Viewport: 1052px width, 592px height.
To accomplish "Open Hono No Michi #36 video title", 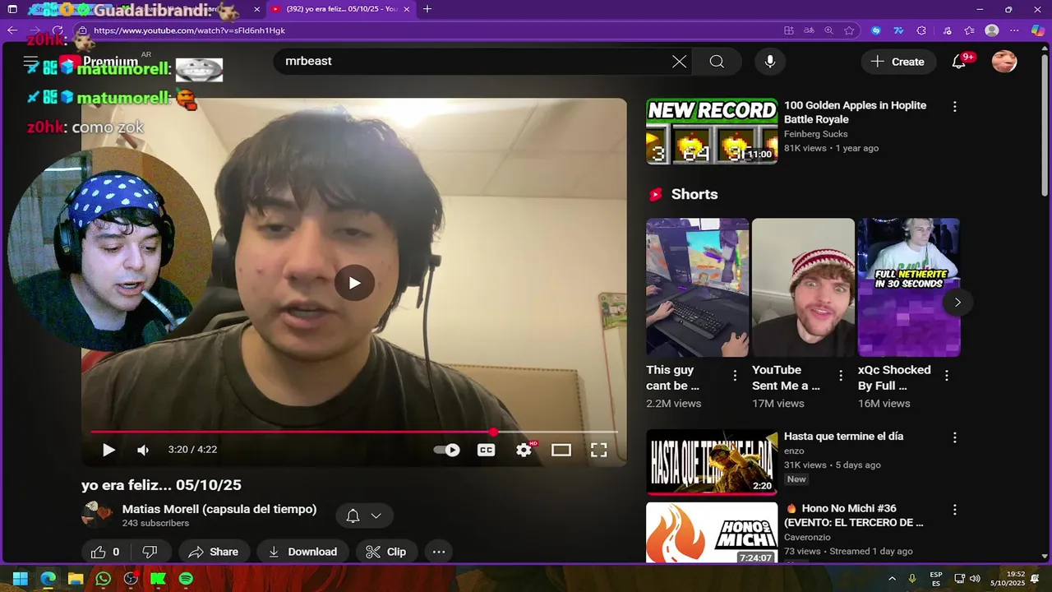I will coord(854,516).
